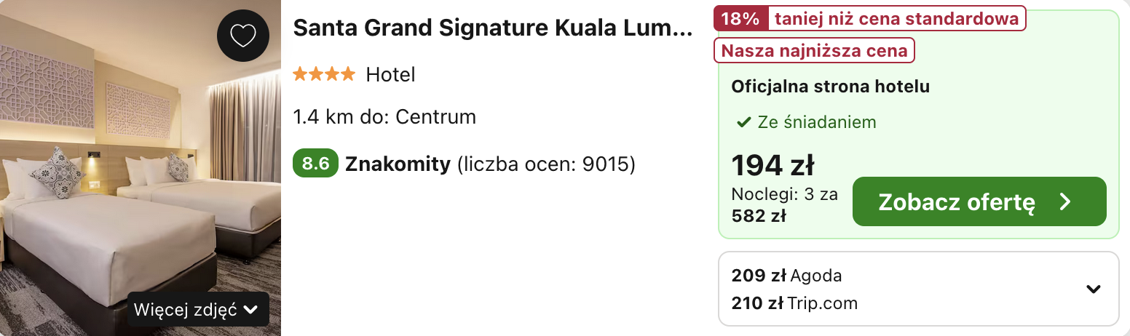
Task: Click the arrow chevron on Zobacz ofertę
Action: click(1065, 201)
